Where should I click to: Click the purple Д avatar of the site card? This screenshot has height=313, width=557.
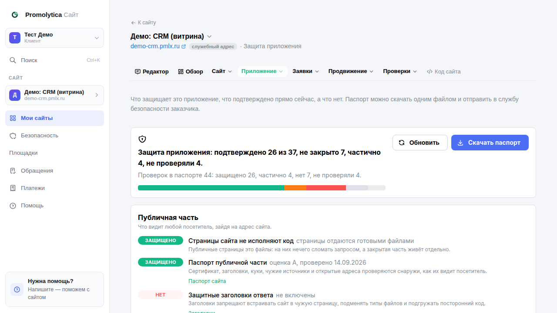coord(15,95)
